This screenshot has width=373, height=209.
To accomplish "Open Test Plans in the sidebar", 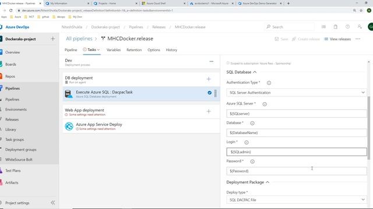I will tap(13, 170).
